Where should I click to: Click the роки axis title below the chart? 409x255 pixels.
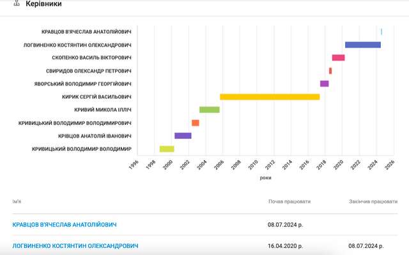pyautogui.click(x=265, y=178)
